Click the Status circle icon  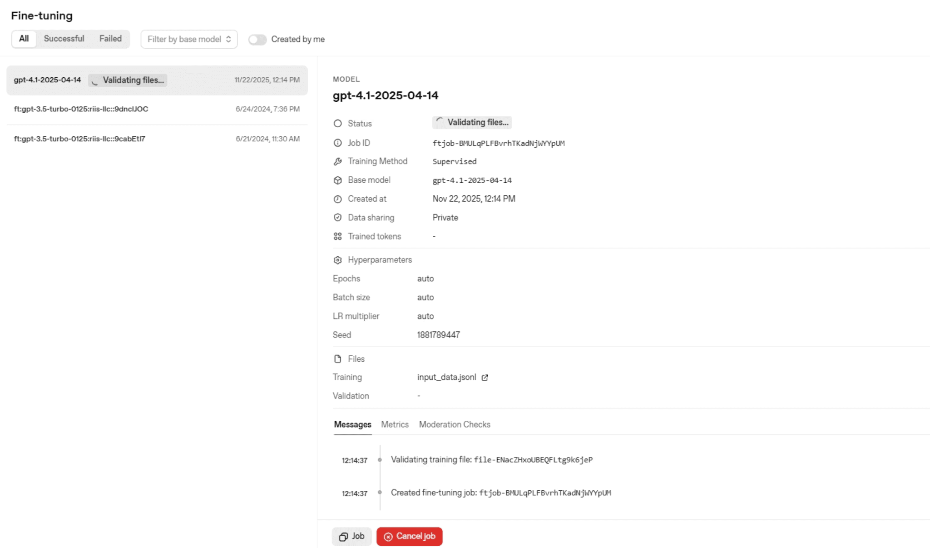tap(337, 124)
